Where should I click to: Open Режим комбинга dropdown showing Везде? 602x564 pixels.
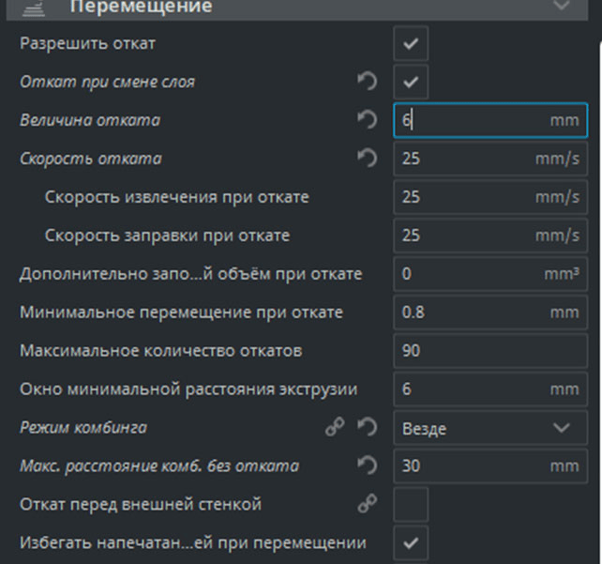[490, 428]
